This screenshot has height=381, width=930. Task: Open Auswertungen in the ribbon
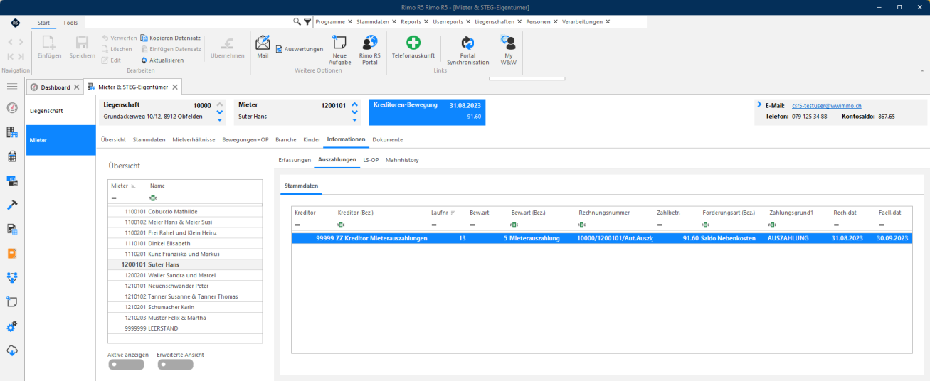299,49
